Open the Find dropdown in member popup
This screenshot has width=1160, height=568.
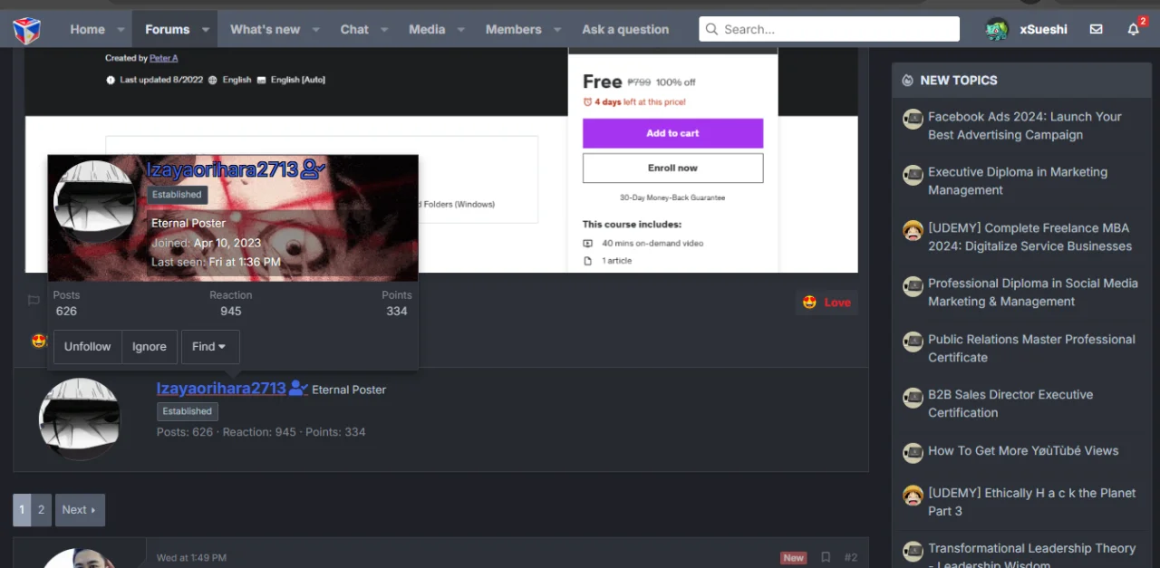pos(210,347)
